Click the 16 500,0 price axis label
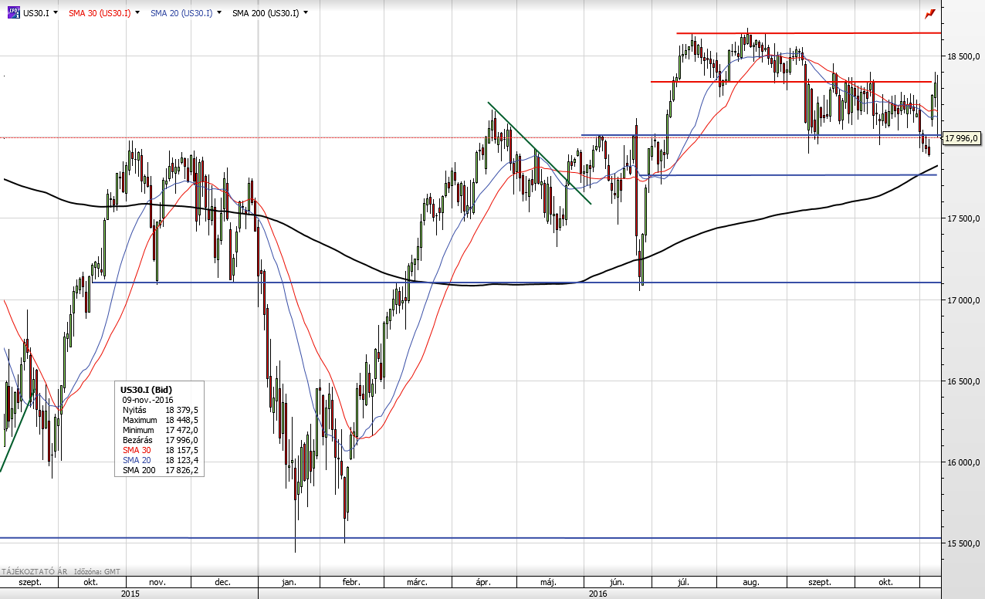985x599 pixels. (x=962, y=381)
